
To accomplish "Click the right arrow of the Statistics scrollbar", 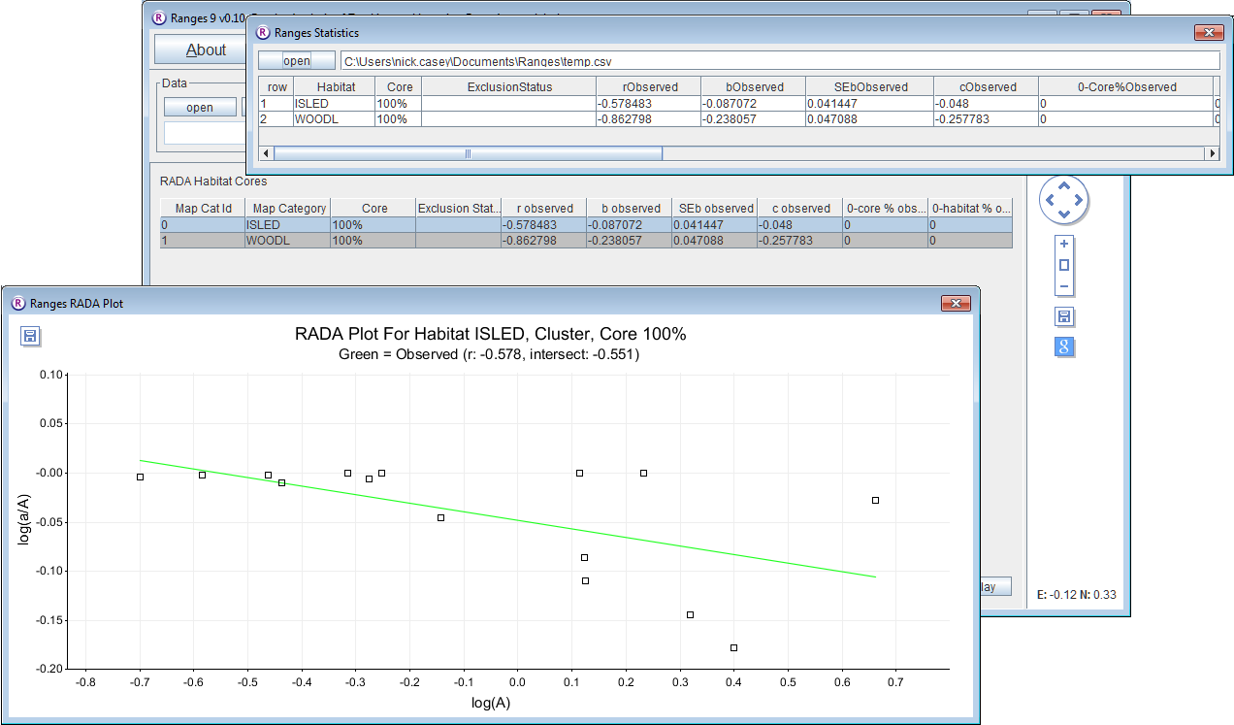I will [1211, 153].
